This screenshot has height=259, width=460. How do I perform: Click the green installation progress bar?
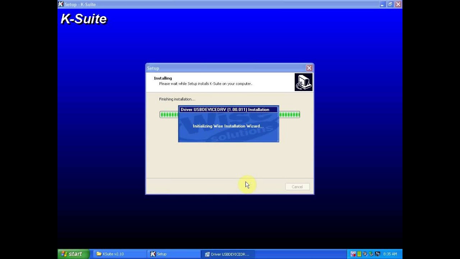coord(230,114)
